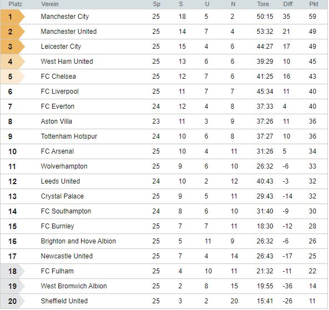Select the Brighton and Hove Albion row

(x=164, y=241)
